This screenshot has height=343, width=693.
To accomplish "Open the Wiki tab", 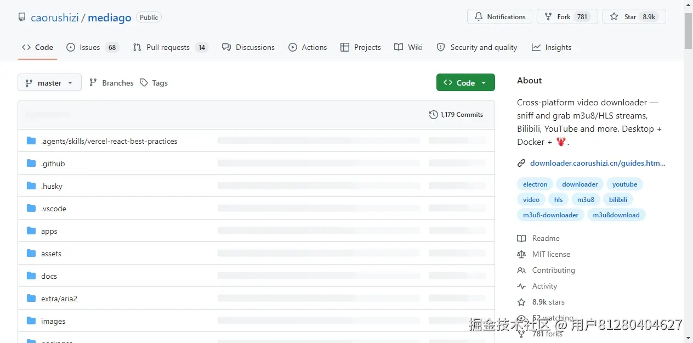I will tap(408, 47).
